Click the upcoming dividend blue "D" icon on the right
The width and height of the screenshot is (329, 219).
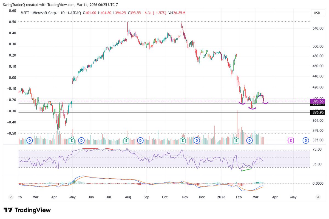305,140
